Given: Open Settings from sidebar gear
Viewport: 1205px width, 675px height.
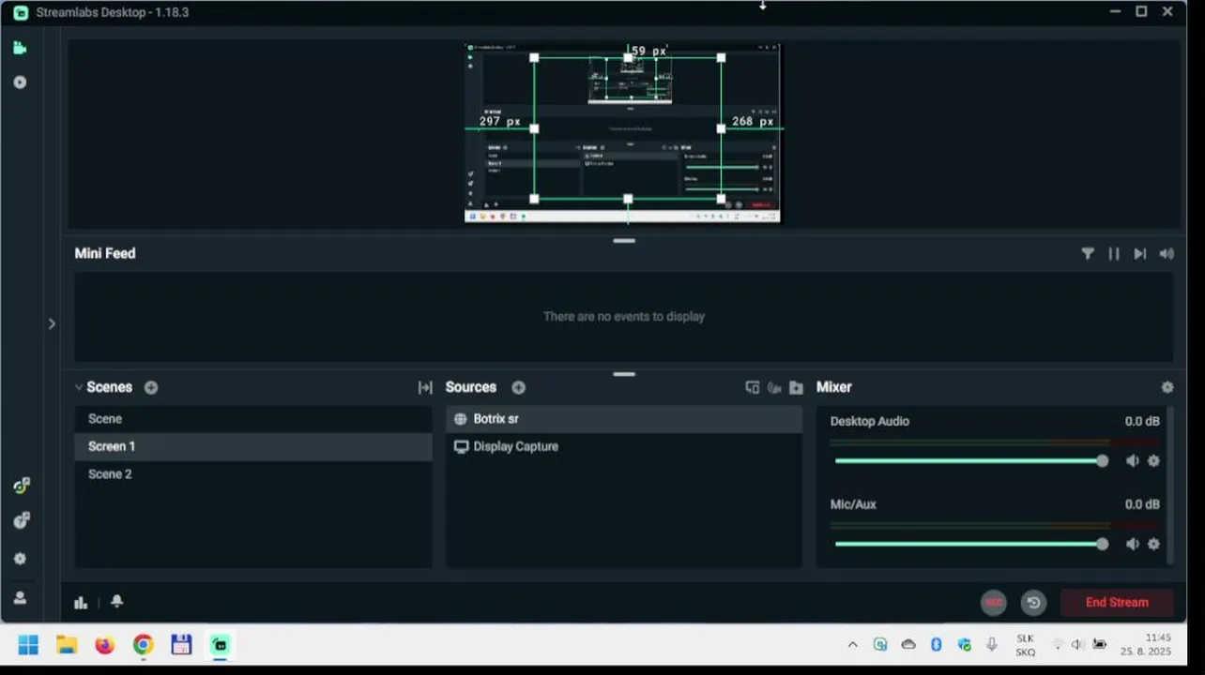Looking at the screenshot, I should (x=20, y=559).
